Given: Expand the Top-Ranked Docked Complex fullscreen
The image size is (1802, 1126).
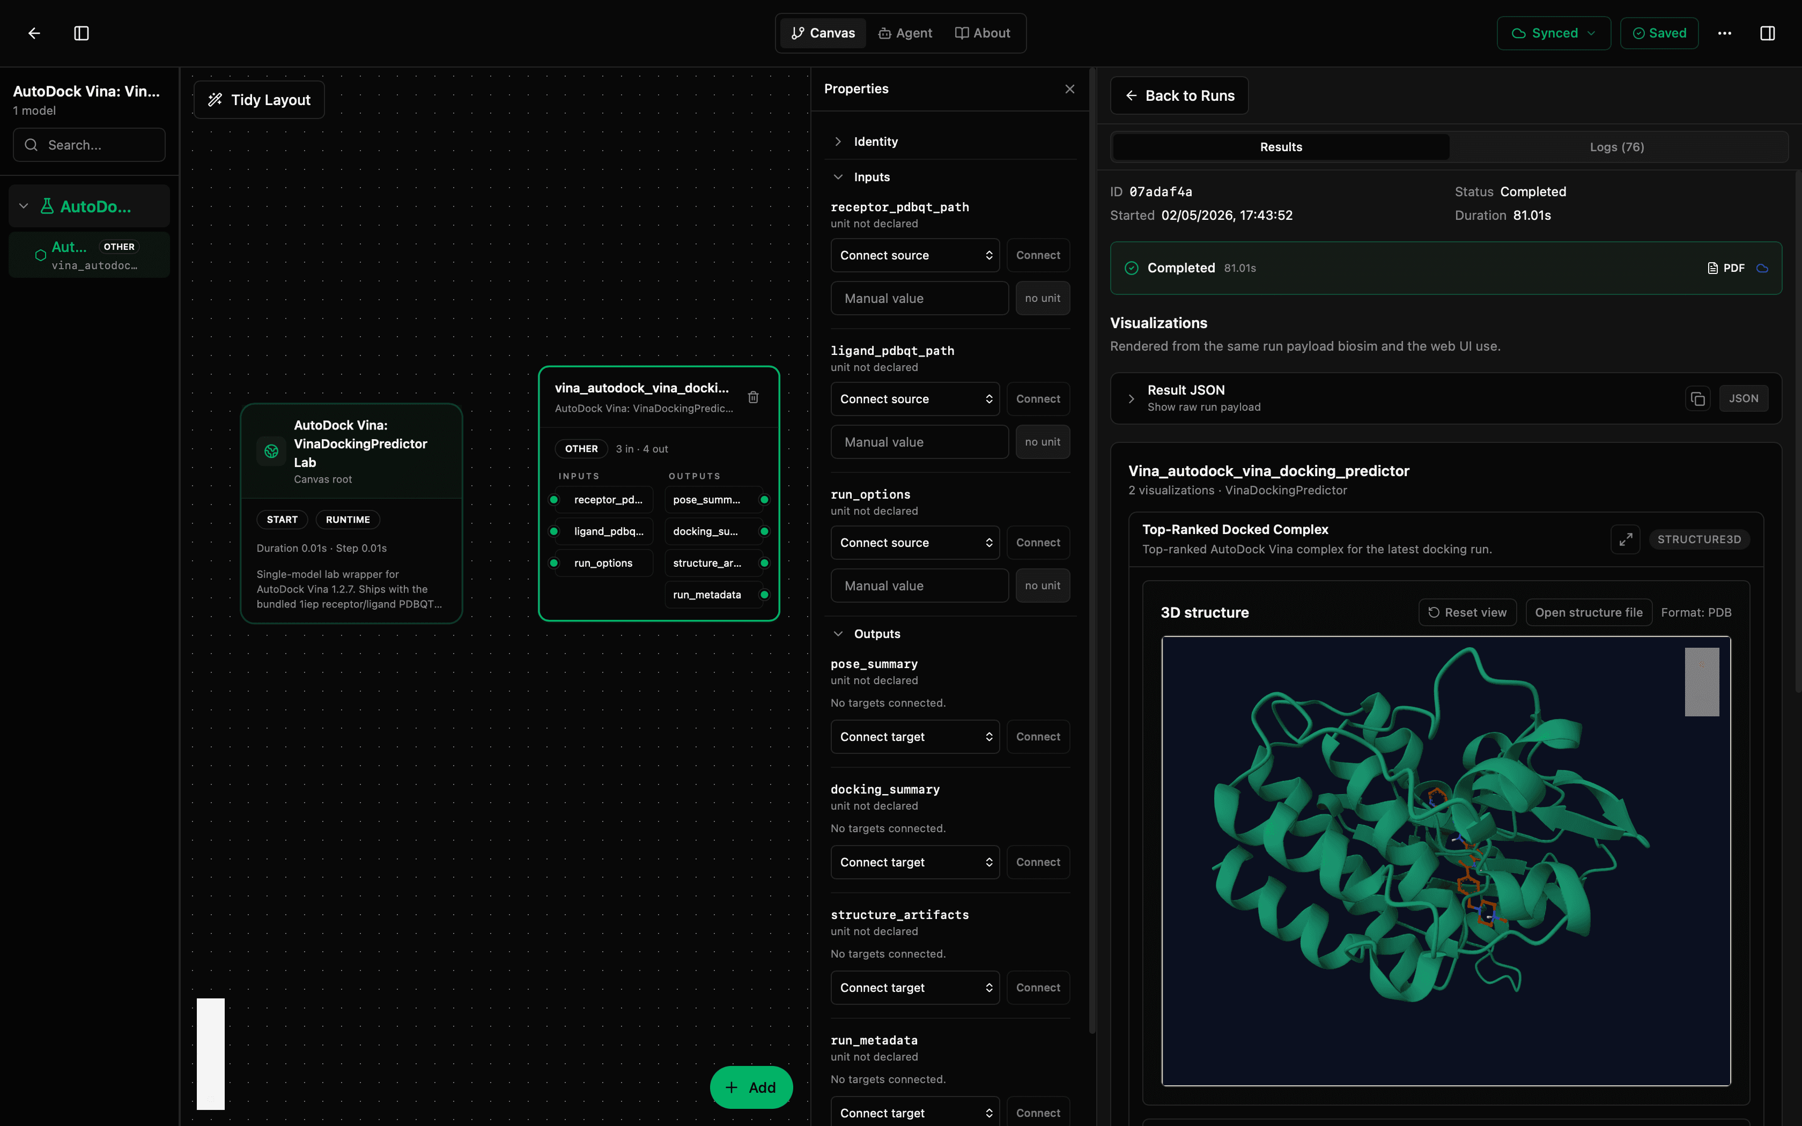Looking at the screenshot, I should [x=1626, y=538].
